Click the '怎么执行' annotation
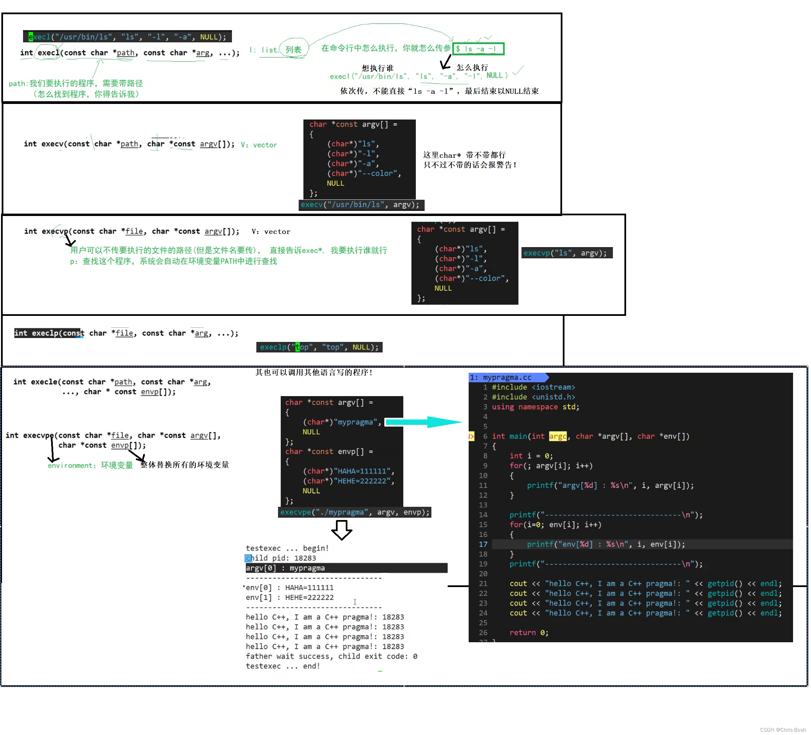 pos(472,67)
